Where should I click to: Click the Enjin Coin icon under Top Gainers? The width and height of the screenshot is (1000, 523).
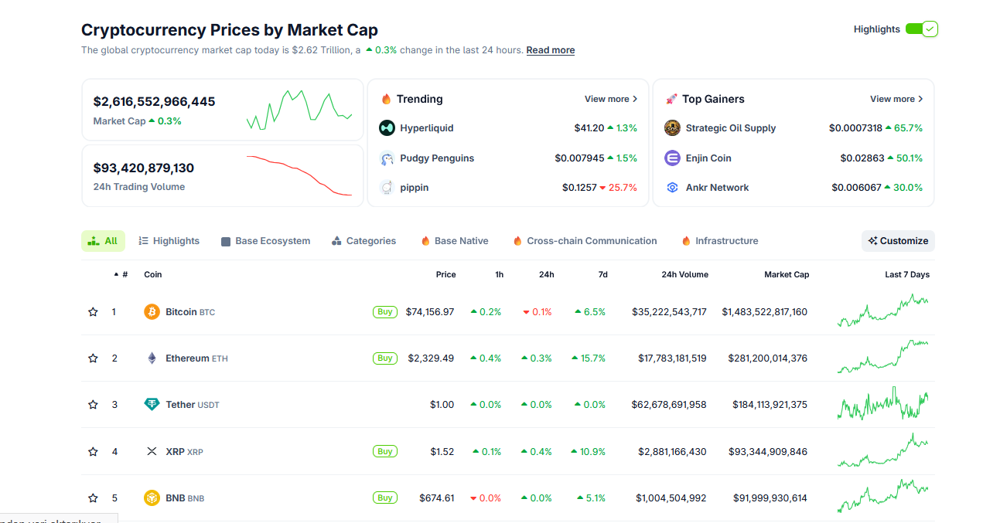click(672, 158)
